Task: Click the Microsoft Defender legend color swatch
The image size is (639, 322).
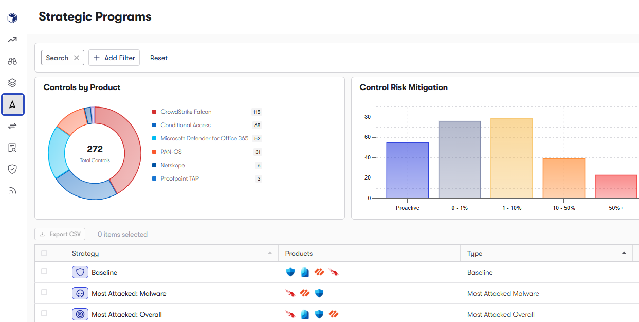Action: point(154,138)
